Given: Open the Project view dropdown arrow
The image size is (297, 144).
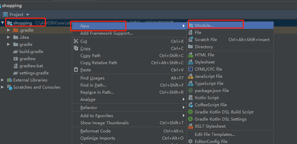Looking at the screenshot, I should 28,15.
